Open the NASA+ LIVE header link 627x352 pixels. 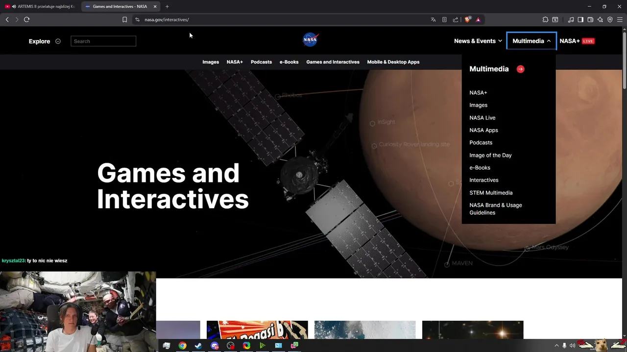(577, 41)
